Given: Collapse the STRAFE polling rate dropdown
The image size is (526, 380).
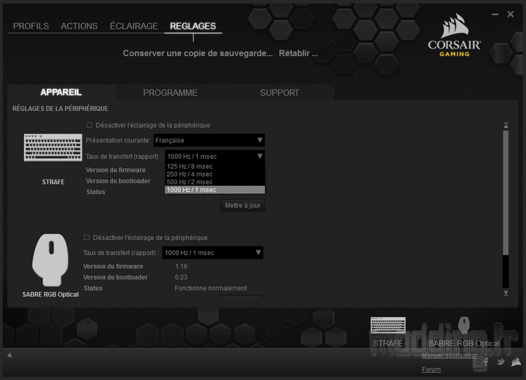Looking at the screenshot, I should 215,156.
